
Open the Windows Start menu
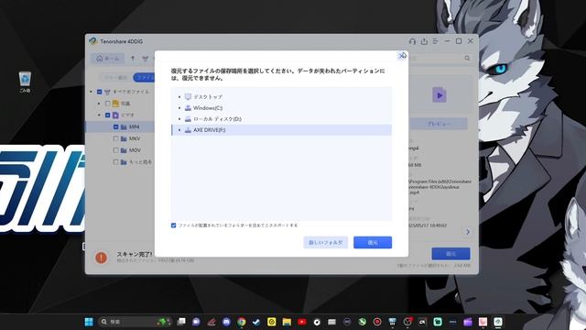pyautogui.click(x=89, y=322)
